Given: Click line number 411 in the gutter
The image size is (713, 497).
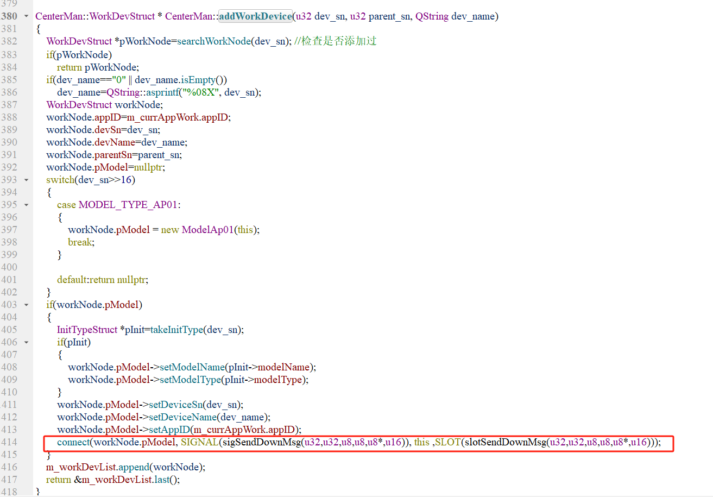Looking at the screenshot, I should 9,405.
